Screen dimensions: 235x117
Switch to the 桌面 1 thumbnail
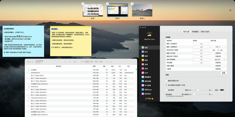[x=93, y=10]
